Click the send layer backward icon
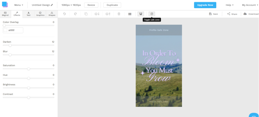This screenshot has height=117, width=259. pyautogui.click(x=97, y=14)
